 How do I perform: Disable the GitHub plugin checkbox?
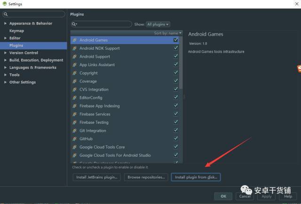pyautogui.click(x=175, y=138)
